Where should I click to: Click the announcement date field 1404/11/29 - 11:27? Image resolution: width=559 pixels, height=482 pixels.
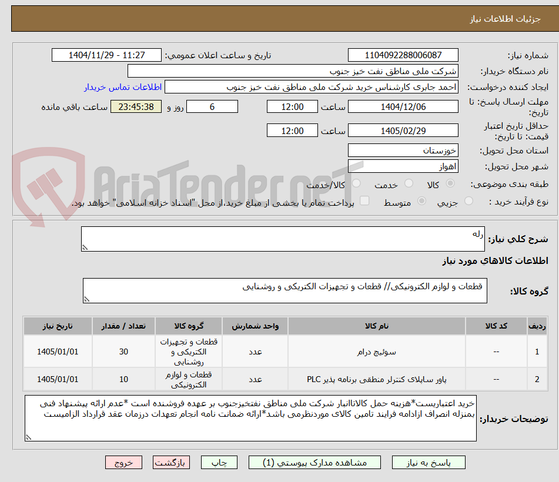(106, 55)
